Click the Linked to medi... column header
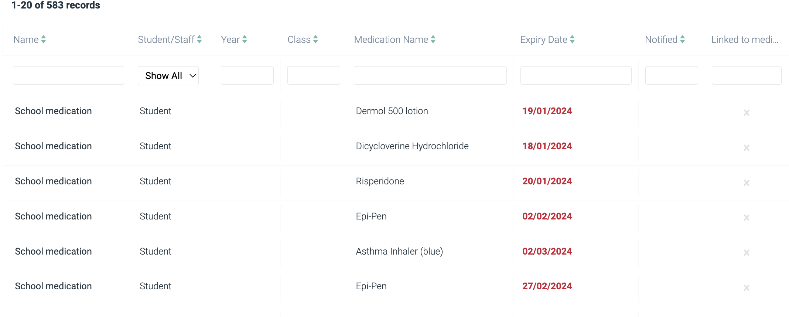This screenshot has height=317, width=789. (x=745, y=40)
